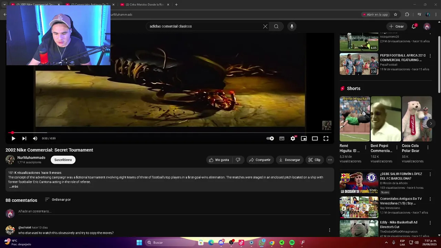
Task: Open account avatar menu
Action: (x=427, y=27)
